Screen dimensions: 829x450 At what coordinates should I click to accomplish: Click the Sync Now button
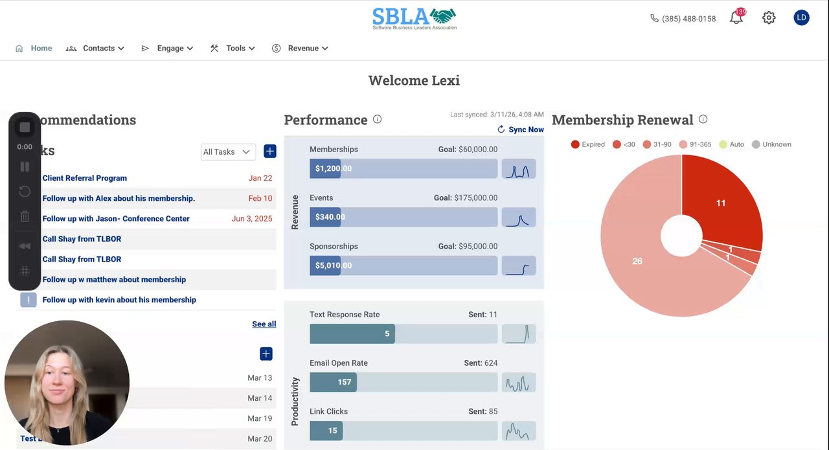coord(520,129)
